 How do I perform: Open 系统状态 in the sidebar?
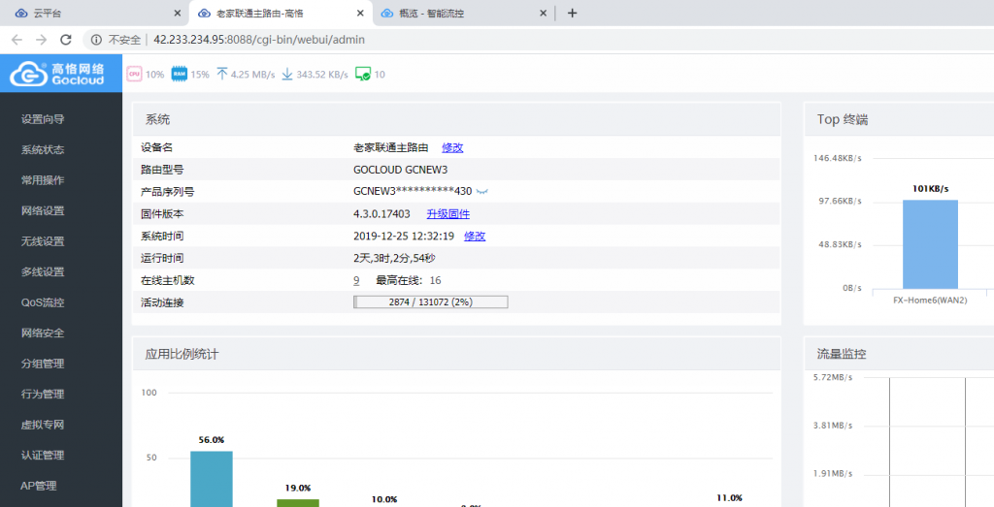(43, 150)
